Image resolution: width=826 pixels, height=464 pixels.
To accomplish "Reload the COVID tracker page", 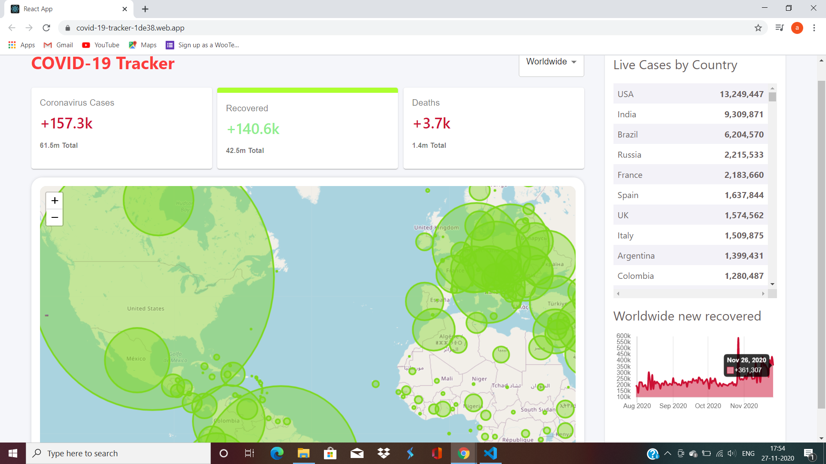I will 46,28.
